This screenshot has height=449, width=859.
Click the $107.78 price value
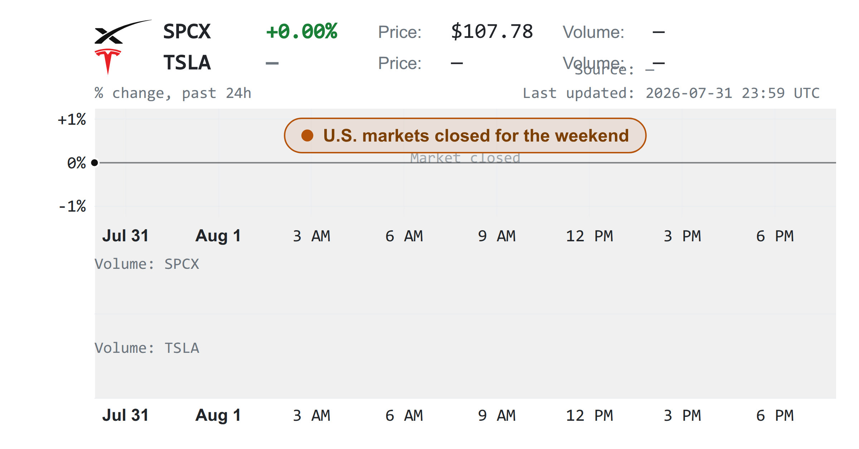pos(492,32)
